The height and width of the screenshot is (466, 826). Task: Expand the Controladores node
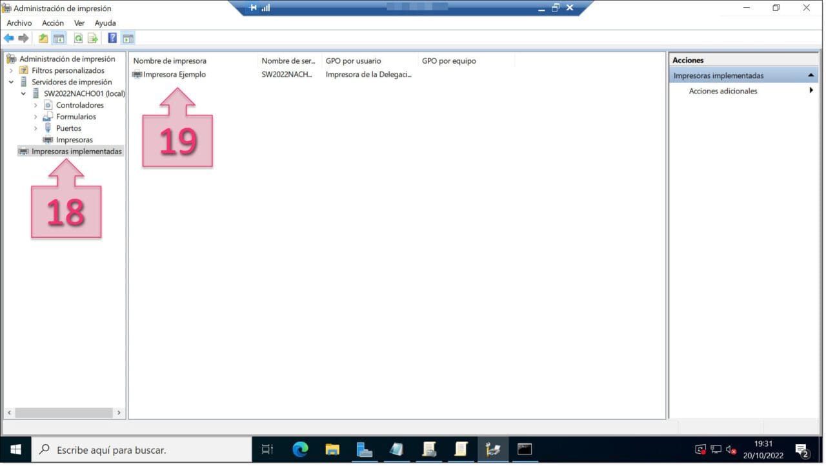35,105
